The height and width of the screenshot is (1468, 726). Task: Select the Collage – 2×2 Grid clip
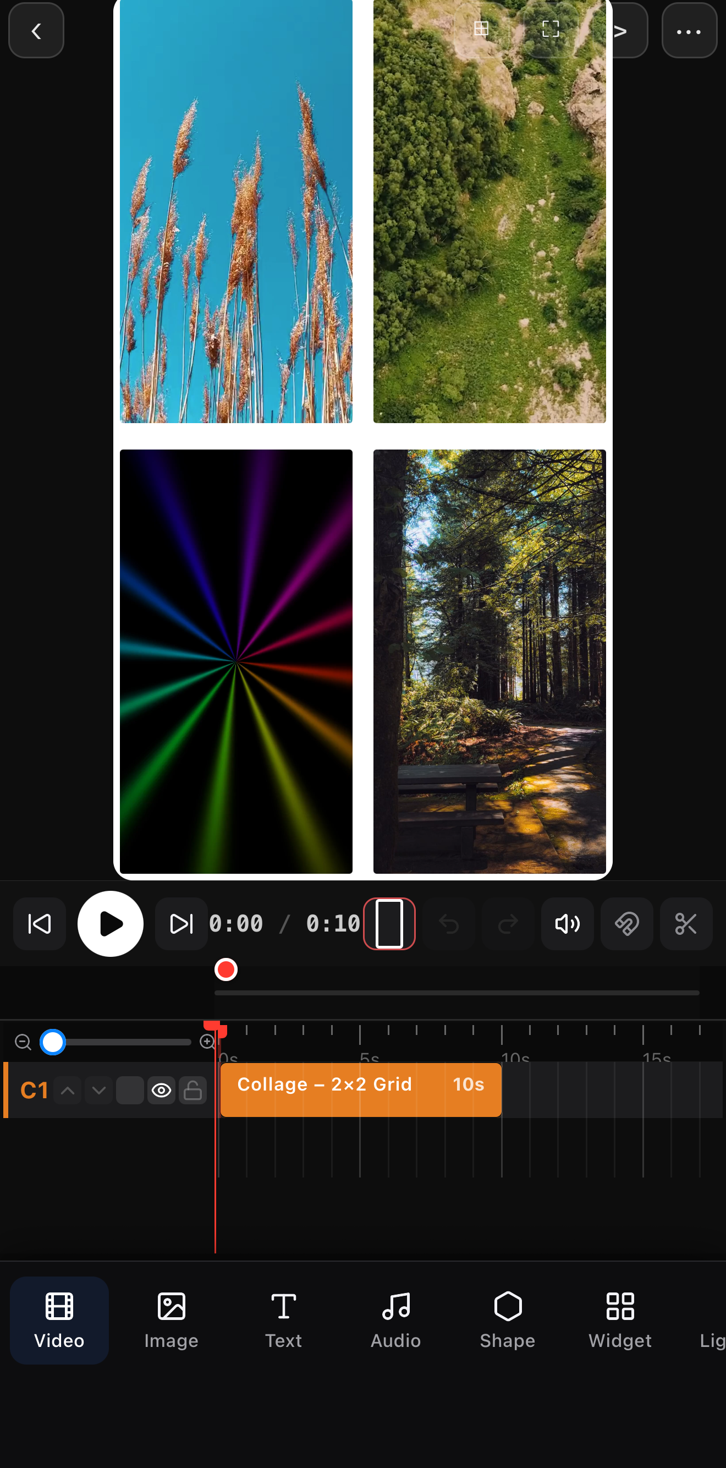click(361, 1089)
